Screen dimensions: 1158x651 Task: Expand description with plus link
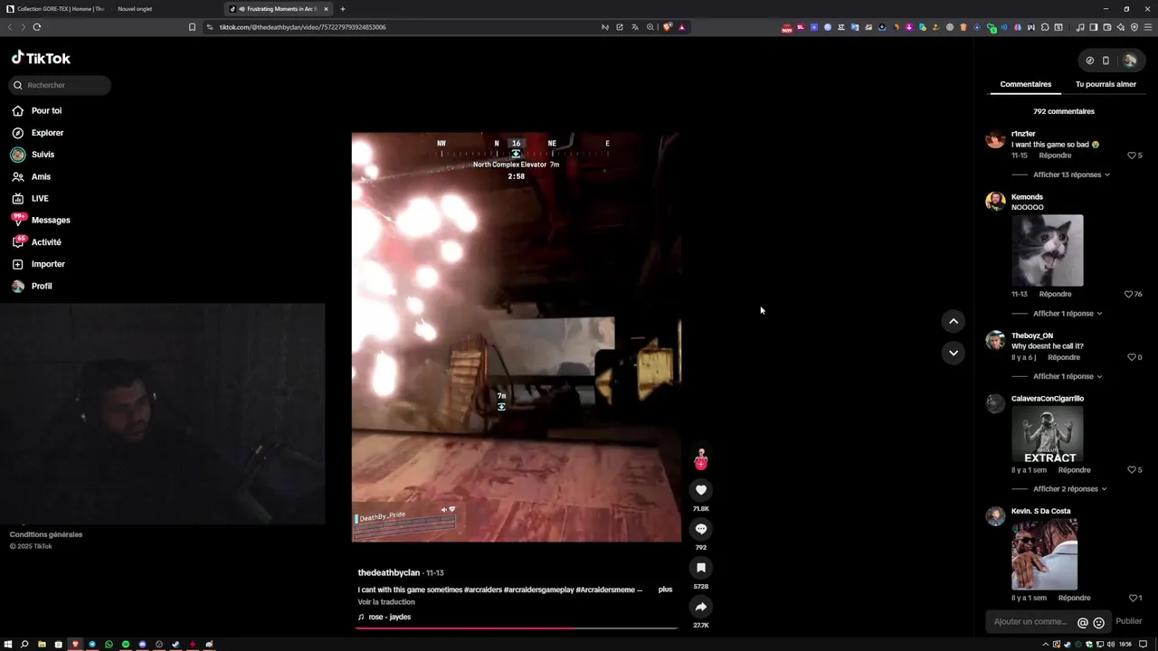tap(666, 590)
